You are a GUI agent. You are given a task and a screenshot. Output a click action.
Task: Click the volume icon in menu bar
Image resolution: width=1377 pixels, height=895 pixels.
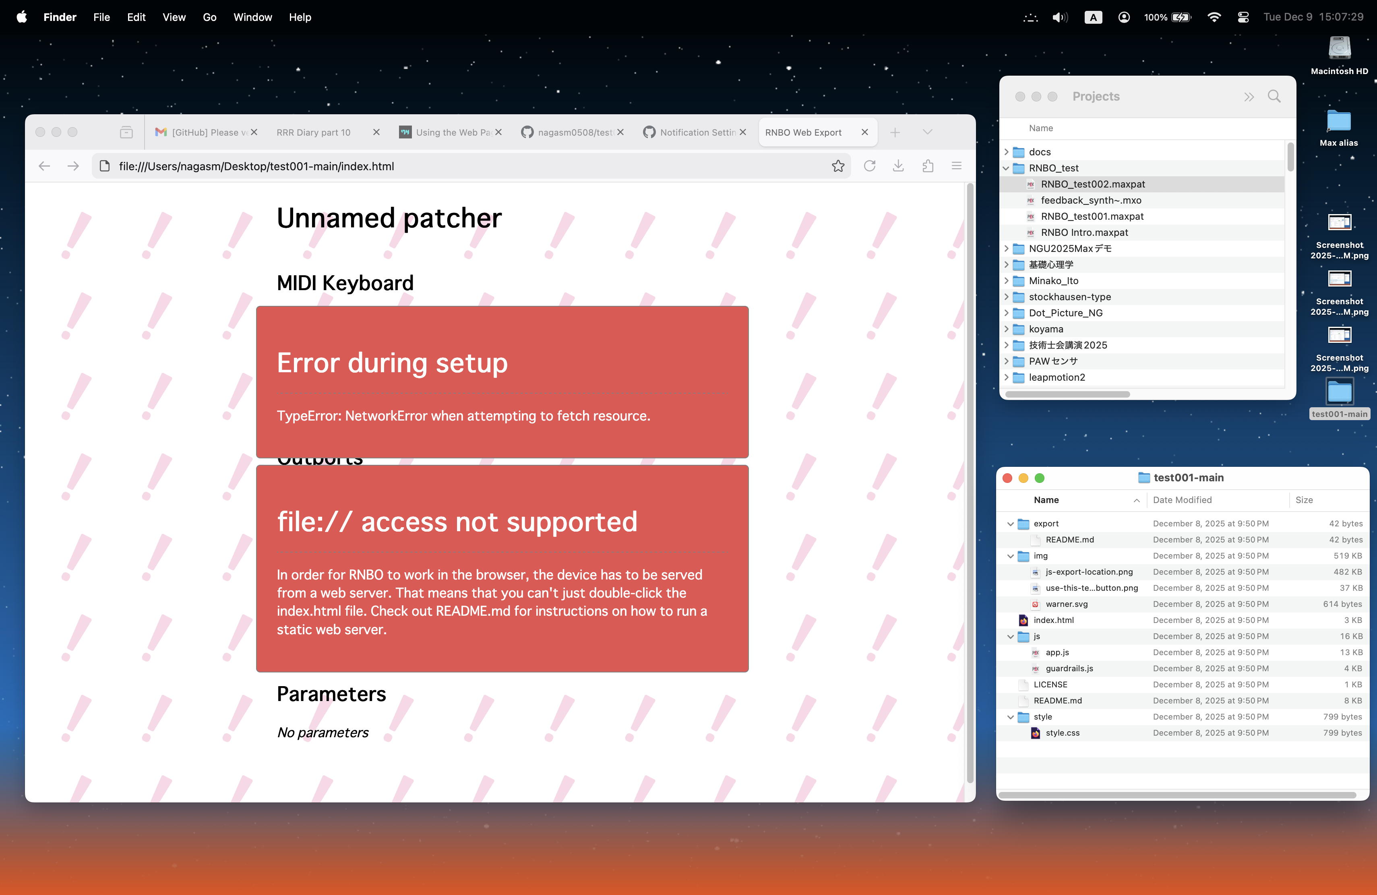click(1059, 17)
